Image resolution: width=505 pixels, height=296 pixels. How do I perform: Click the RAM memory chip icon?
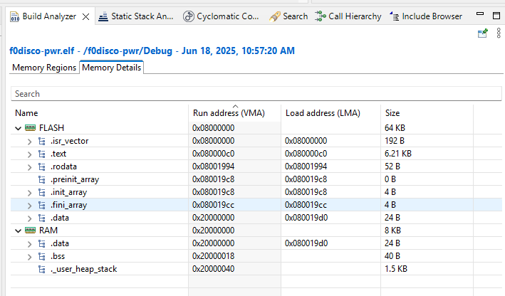(x=30, y=231)
